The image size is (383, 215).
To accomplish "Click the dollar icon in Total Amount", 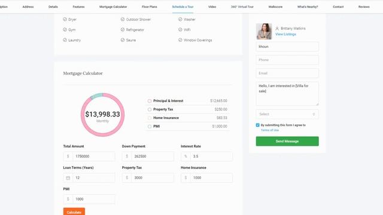I will [68, 156].
